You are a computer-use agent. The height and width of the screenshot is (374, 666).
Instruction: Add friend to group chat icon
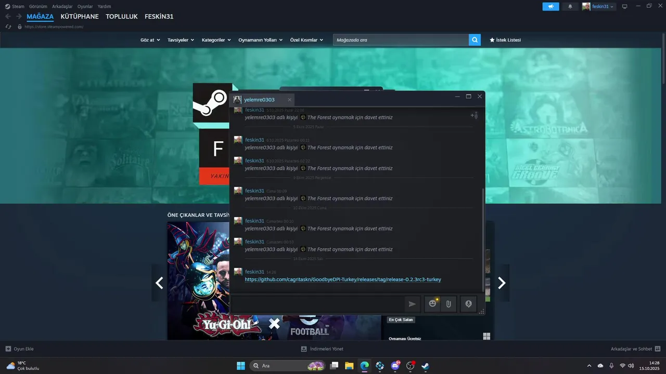pyautogui.click(x=474, y=115)
